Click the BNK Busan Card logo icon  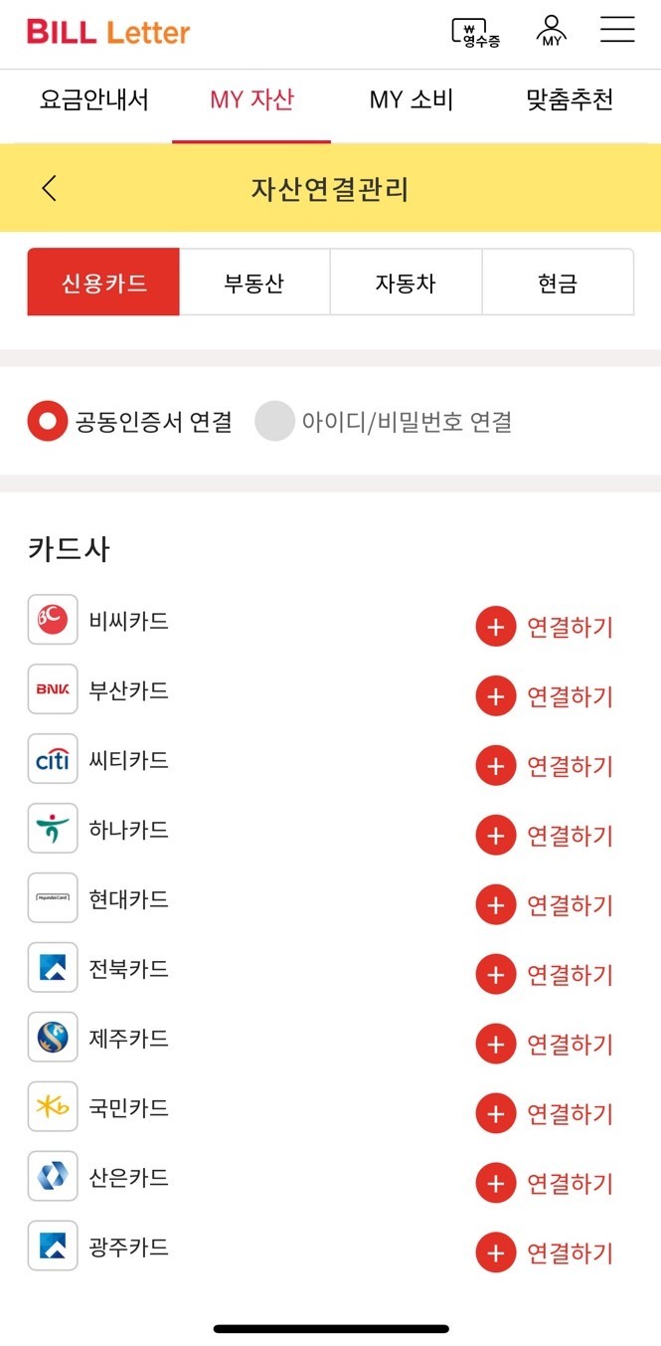pos(52,689)
